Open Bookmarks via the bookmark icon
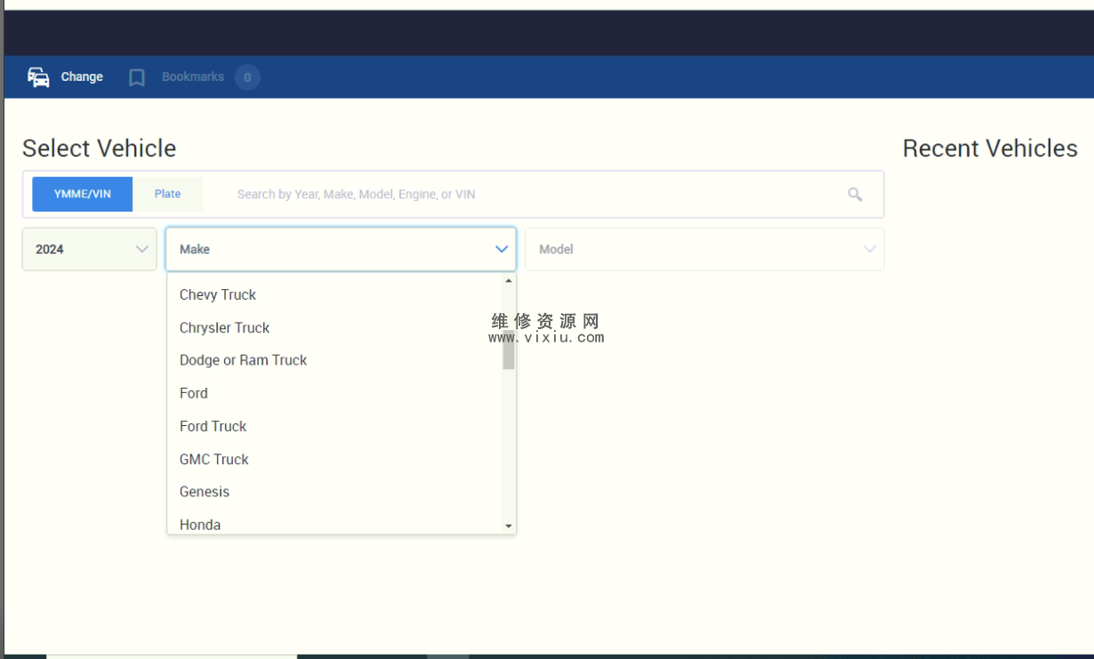This screenshot has width=1094, height=659. 137,77
